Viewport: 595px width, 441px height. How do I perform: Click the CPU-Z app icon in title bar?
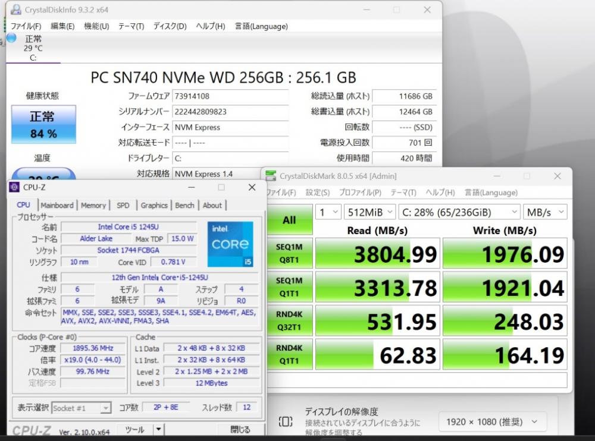click(14, 187)
